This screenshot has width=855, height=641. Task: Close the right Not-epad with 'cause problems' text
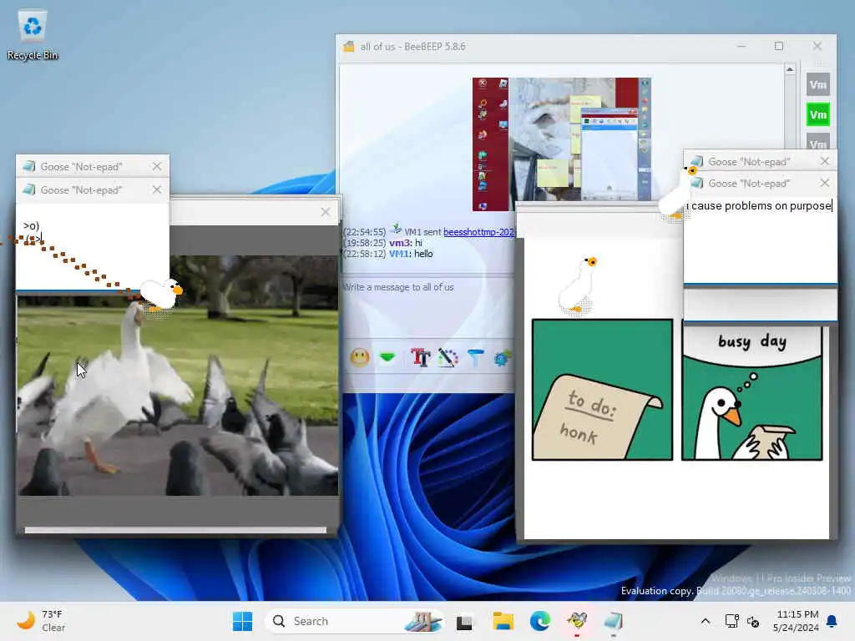point(824,183)
